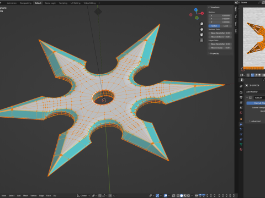Open the Output properties tab icon
The height and width of the screenshot is (198, 265).
pyautogui.click(x=241, y=97)
